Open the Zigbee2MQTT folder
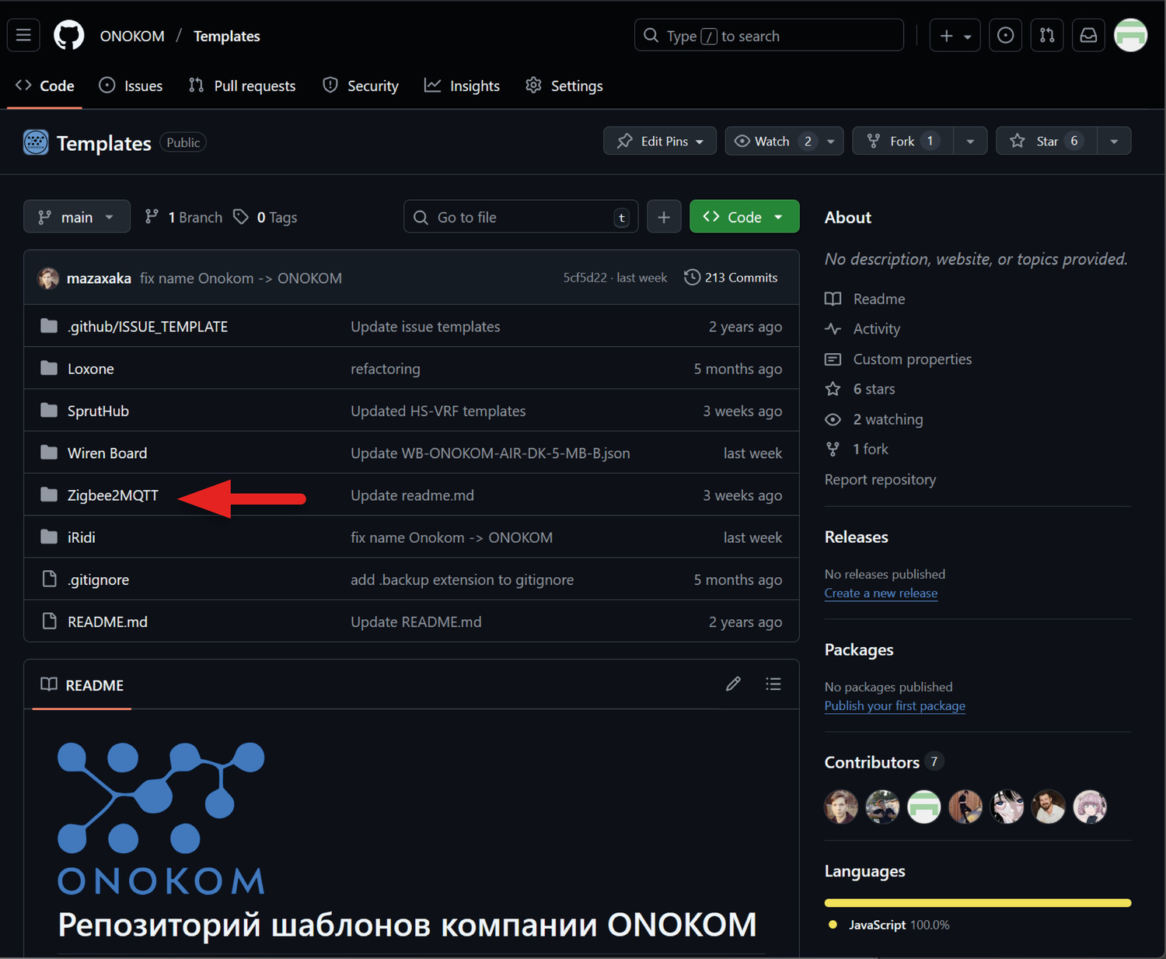Image resolution: width=1166 pixels, height=959 pixels. [x=113, y=495]
